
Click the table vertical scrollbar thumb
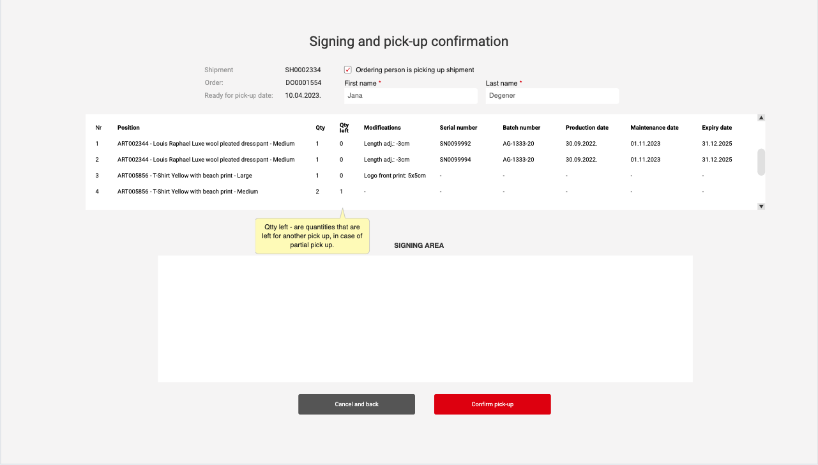(761, 162)
